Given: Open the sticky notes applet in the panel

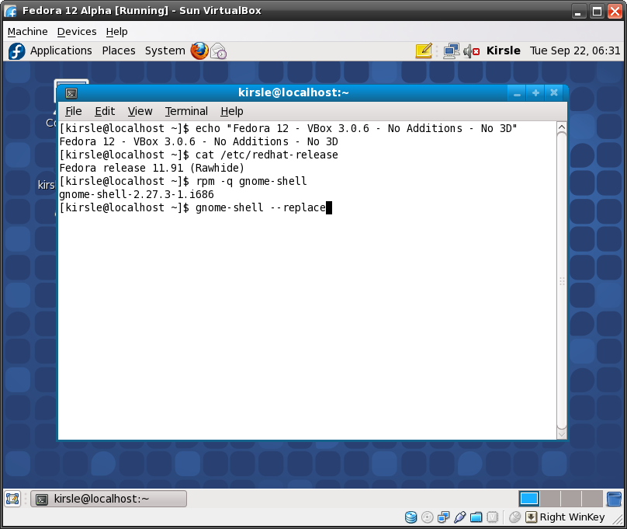Looking at the screenshot, I should click(424, 50).
